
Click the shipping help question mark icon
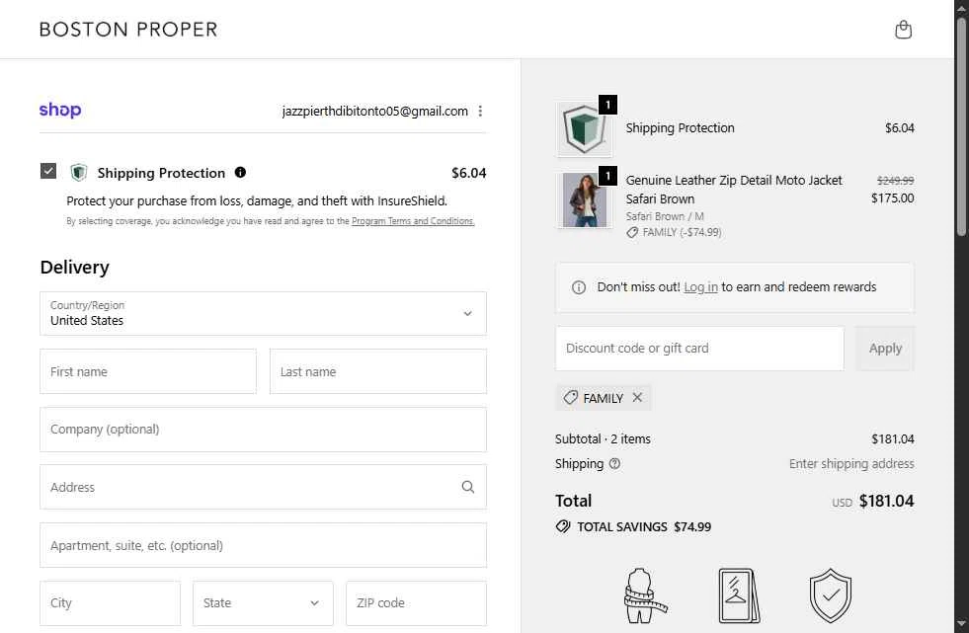coord(615,464)
